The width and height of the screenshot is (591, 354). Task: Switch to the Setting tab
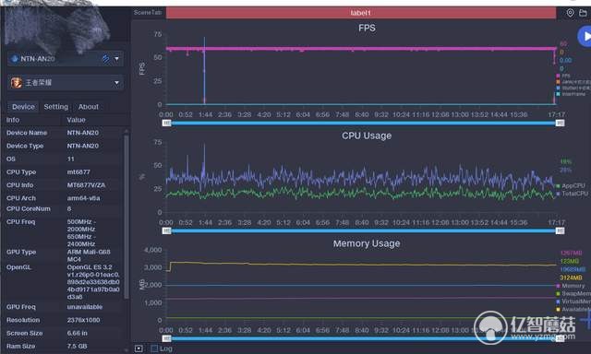55,107
